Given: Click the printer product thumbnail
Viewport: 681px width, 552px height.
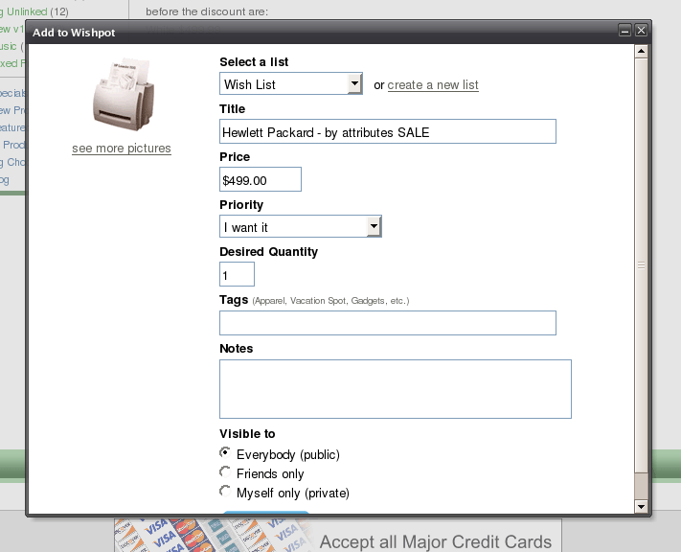Looking at the screenshot, I should 124,94.
